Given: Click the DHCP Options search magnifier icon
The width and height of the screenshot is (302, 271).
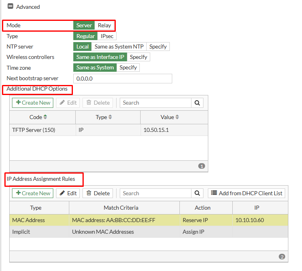Looking at the screenshot, I should (197, 103).
